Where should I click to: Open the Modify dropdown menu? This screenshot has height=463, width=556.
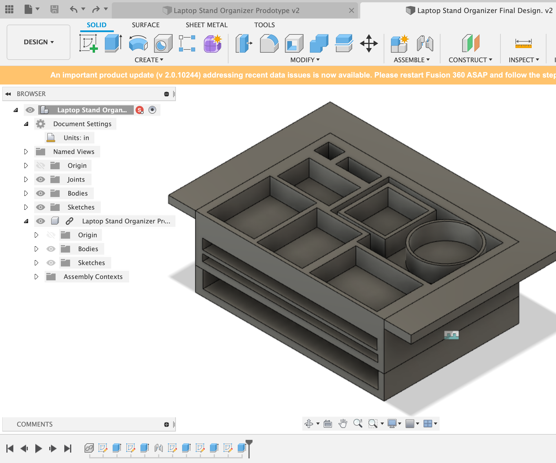[x=304, y=60]
